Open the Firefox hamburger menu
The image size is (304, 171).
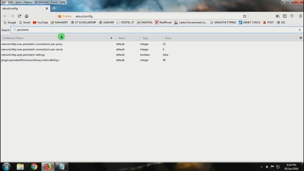[x=301, y=16]
